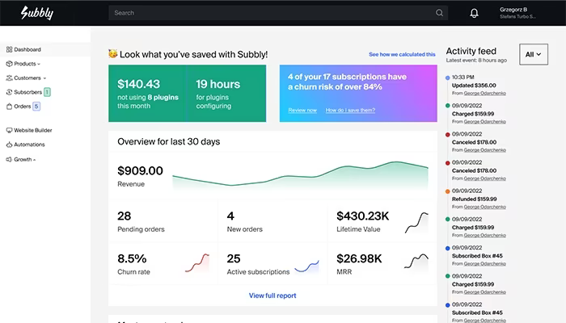
Task: Click the Orders bag icon
Action: point(10,107)
